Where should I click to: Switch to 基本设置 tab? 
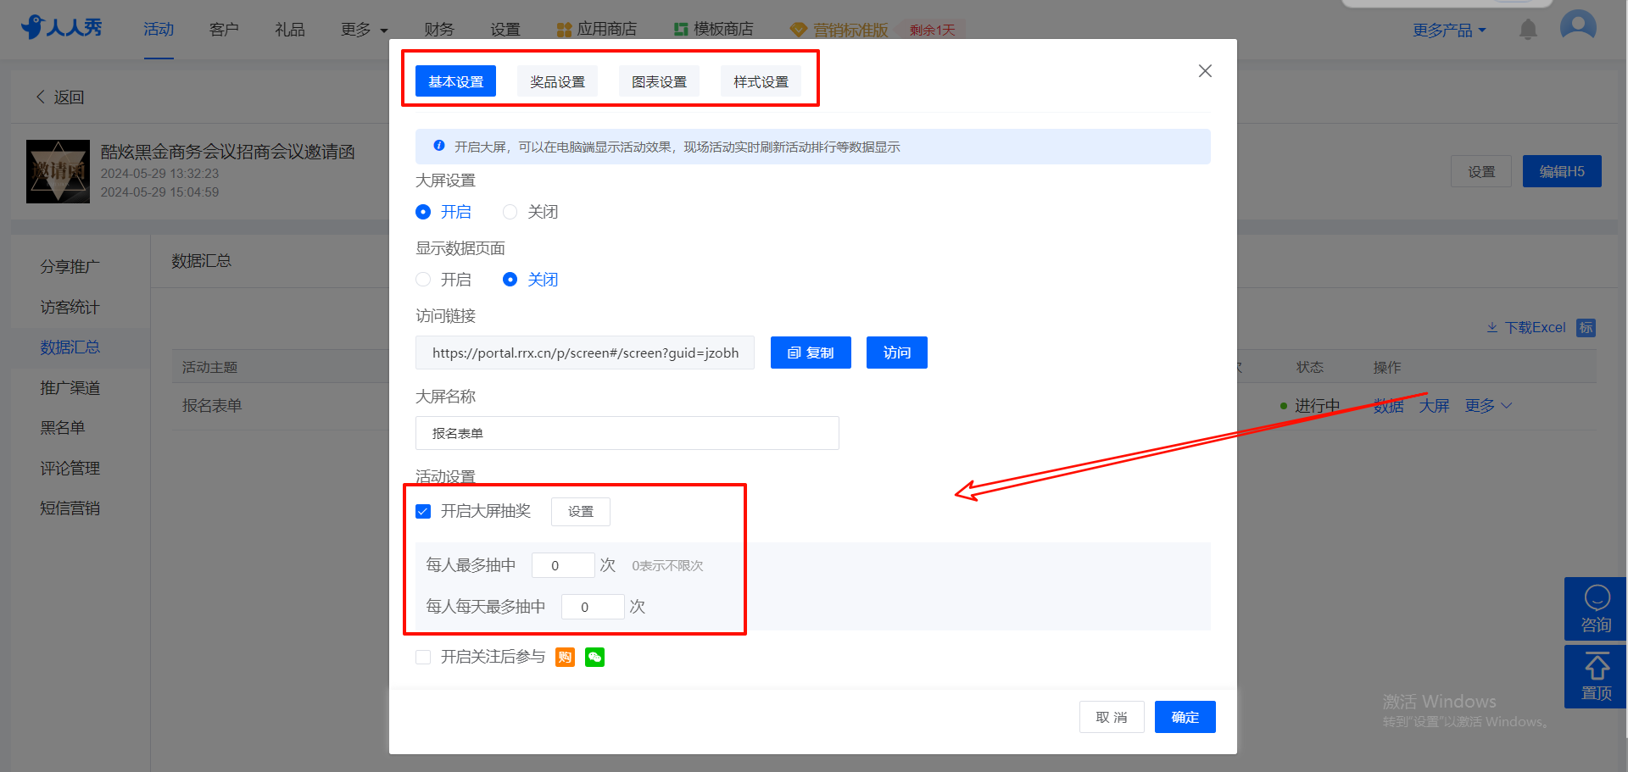(x=455, y=81)
